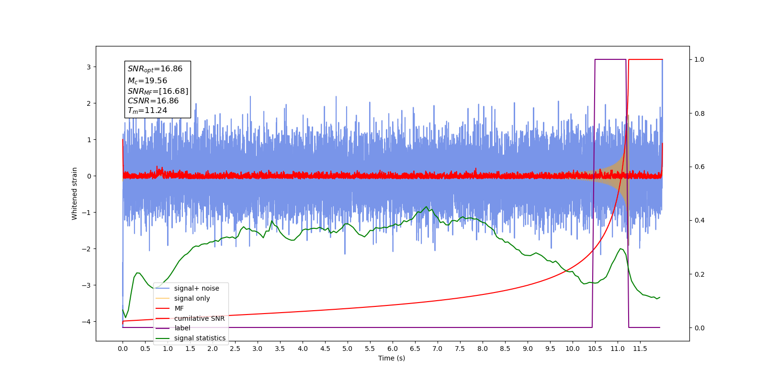Click the green line swatch for signal statistics

coord(163,338)
